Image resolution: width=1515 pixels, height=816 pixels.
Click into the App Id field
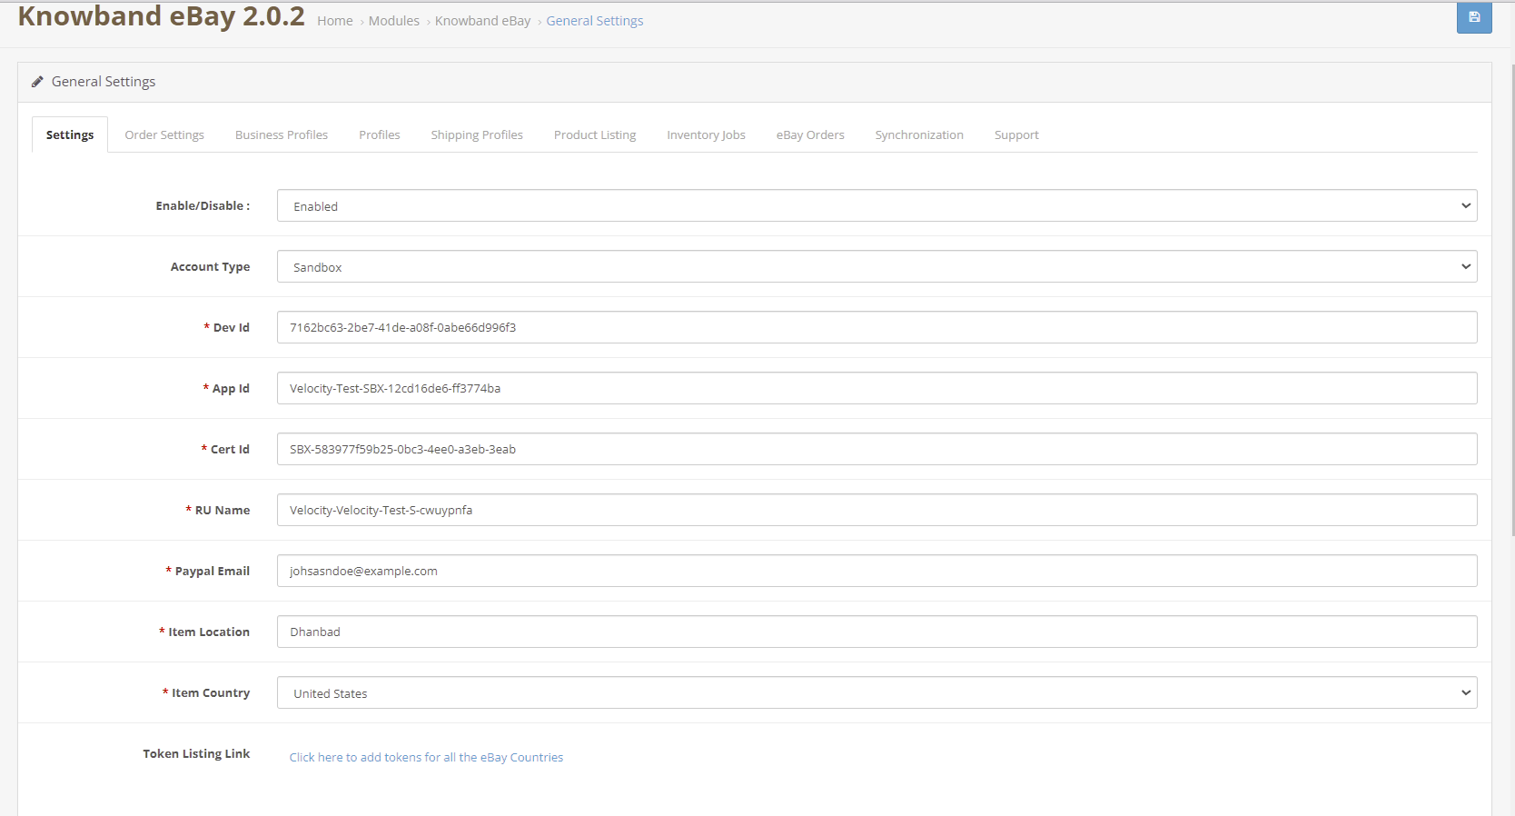(x=876, y=388)
